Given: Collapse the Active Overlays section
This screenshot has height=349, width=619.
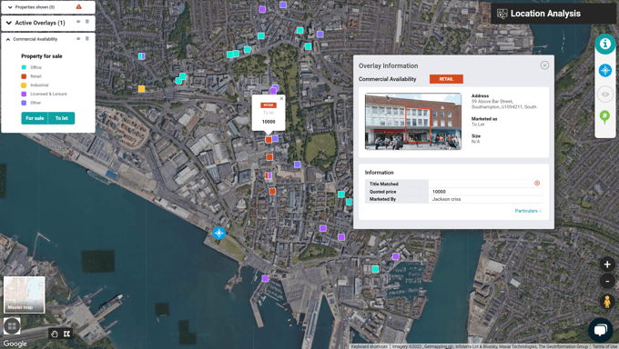Looking at the screenshot, I should point(9,23).
